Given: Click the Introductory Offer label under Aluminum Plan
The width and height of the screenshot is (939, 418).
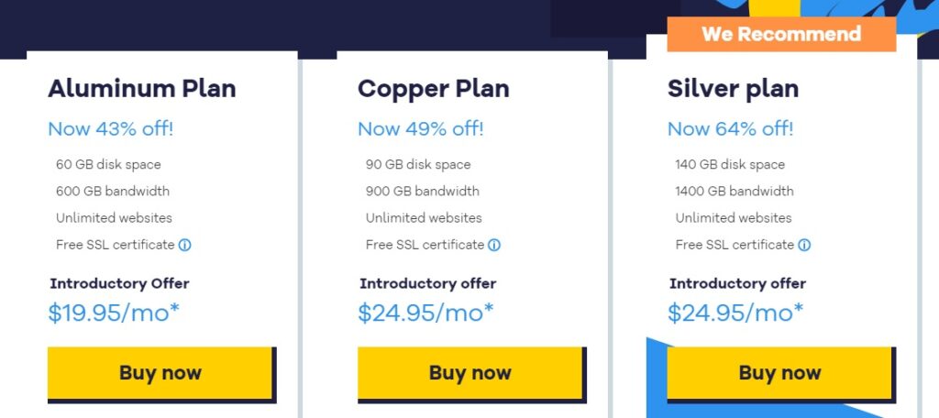Looking at the screenshot, I should 120,283.
